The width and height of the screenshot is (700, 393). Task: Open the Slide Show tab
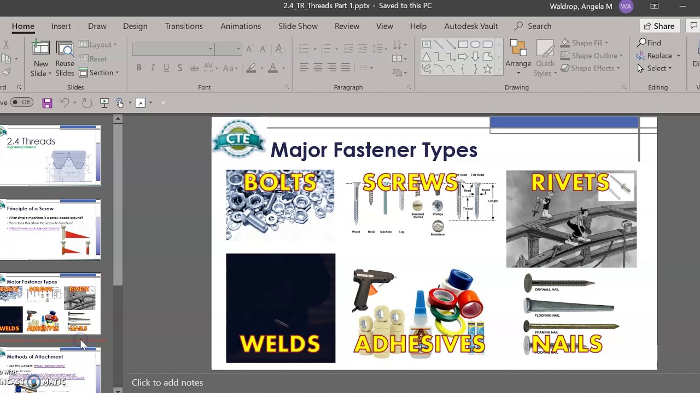point(298,26)
